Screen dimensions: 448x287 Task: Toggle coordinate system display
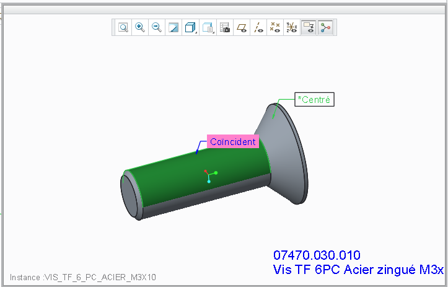click(x=292, y=27)
